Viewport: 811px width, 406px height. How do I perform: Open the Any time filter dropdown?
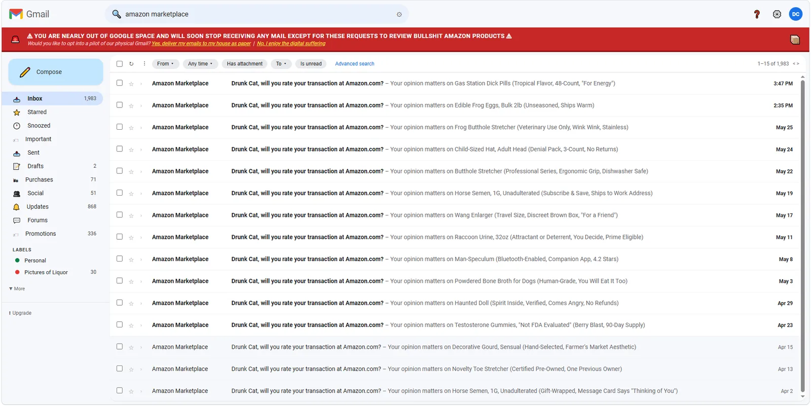click(x=200, y=64)
